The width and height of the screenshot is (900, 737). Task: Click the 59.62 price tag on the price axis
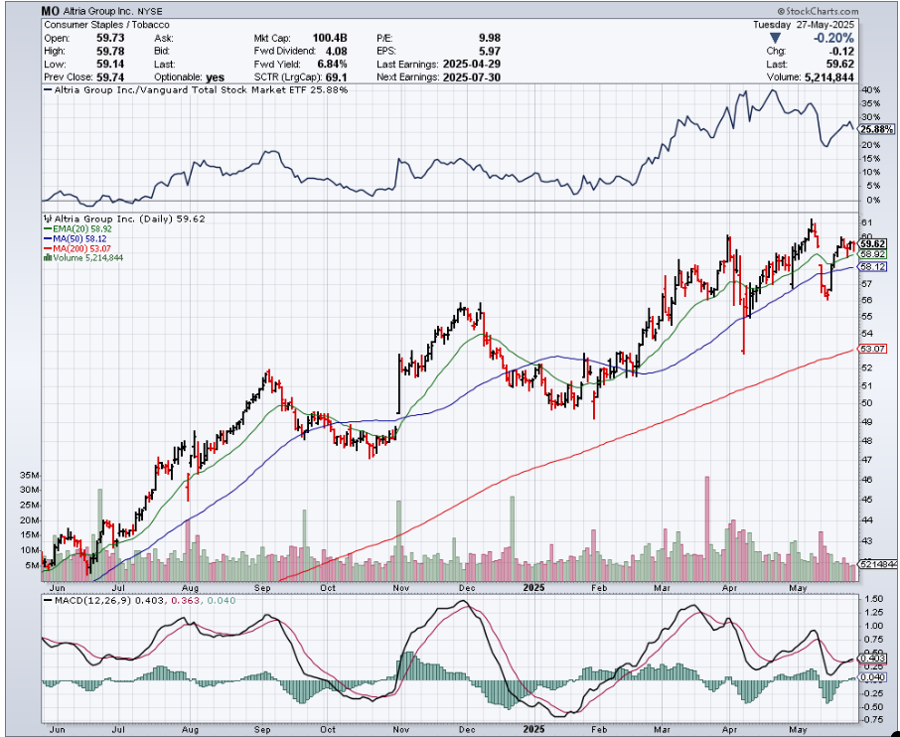pyautogui.click(x=873, y=244)
